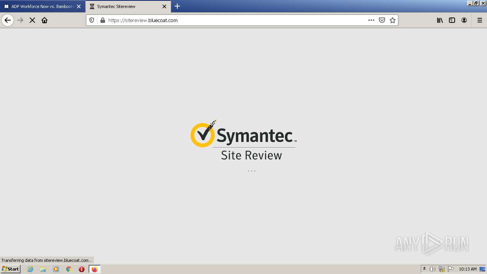Open the Library view

point(440,20)
